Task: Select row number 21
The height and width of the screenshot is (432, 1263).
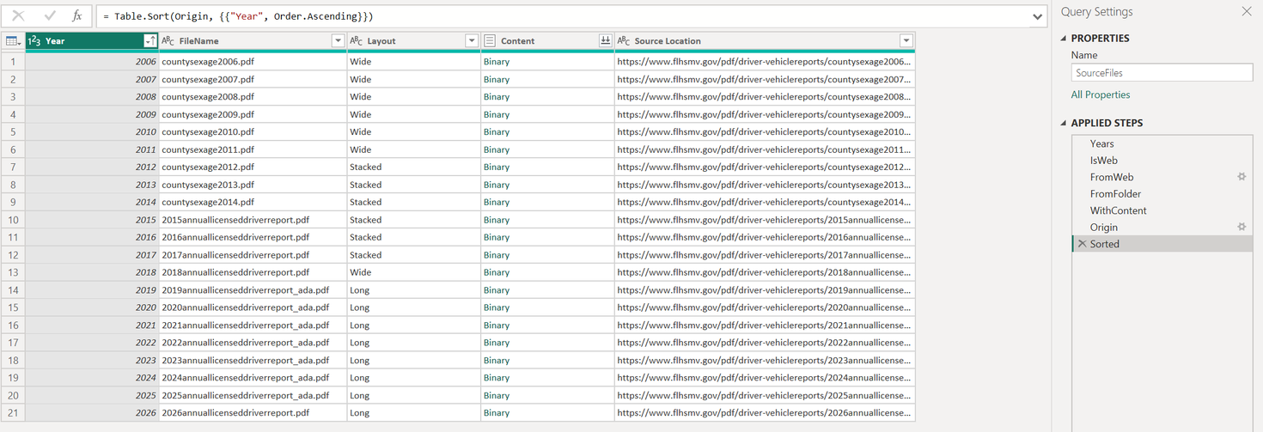Action: point(13,413)
